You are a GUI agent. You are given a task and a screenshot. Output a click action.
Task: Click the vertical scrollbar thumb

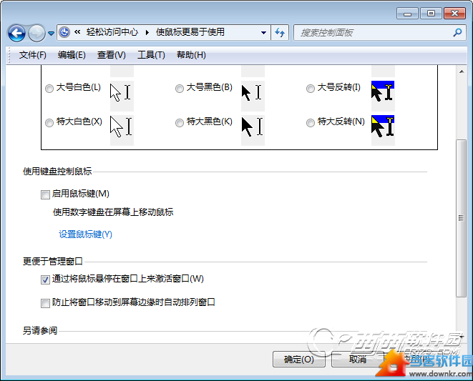coord(461,218)
